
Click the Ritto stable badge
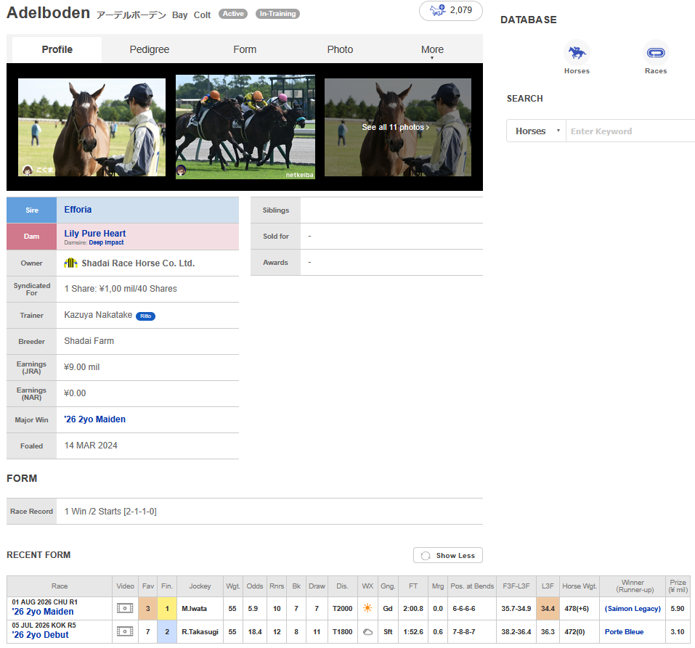pyautogui.click(x=145, y=316)
